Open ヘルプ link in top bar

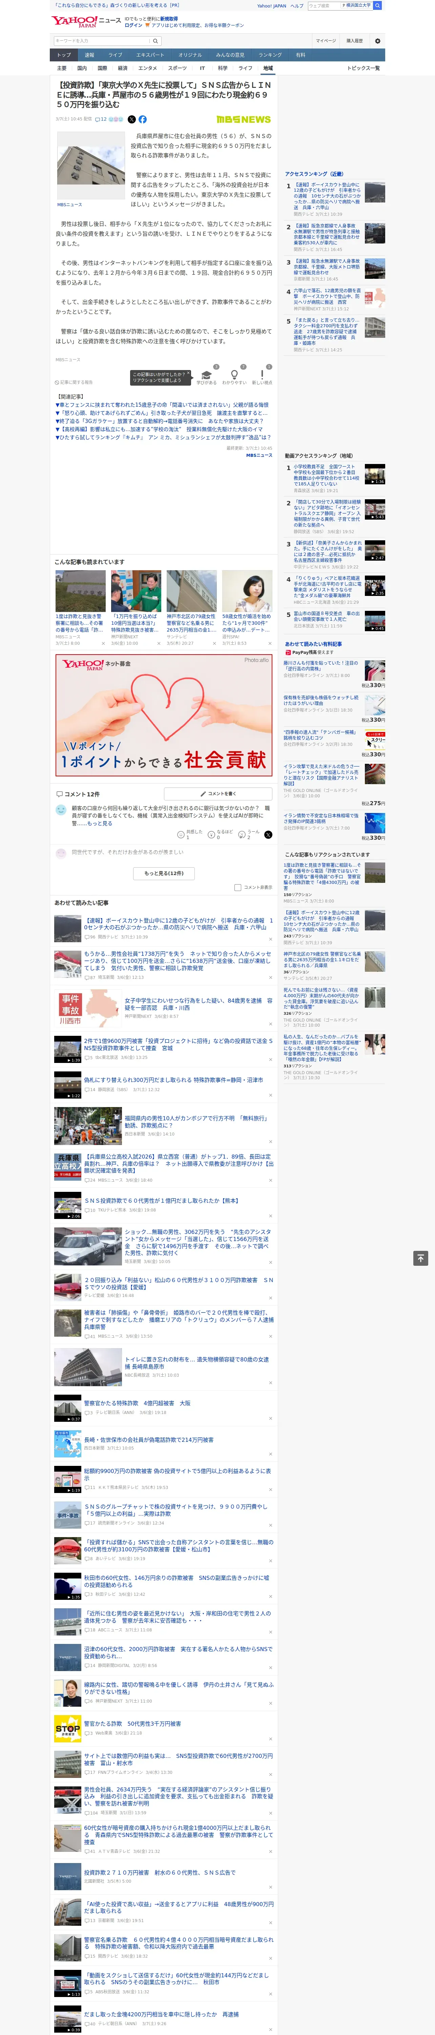pos(296,5)
